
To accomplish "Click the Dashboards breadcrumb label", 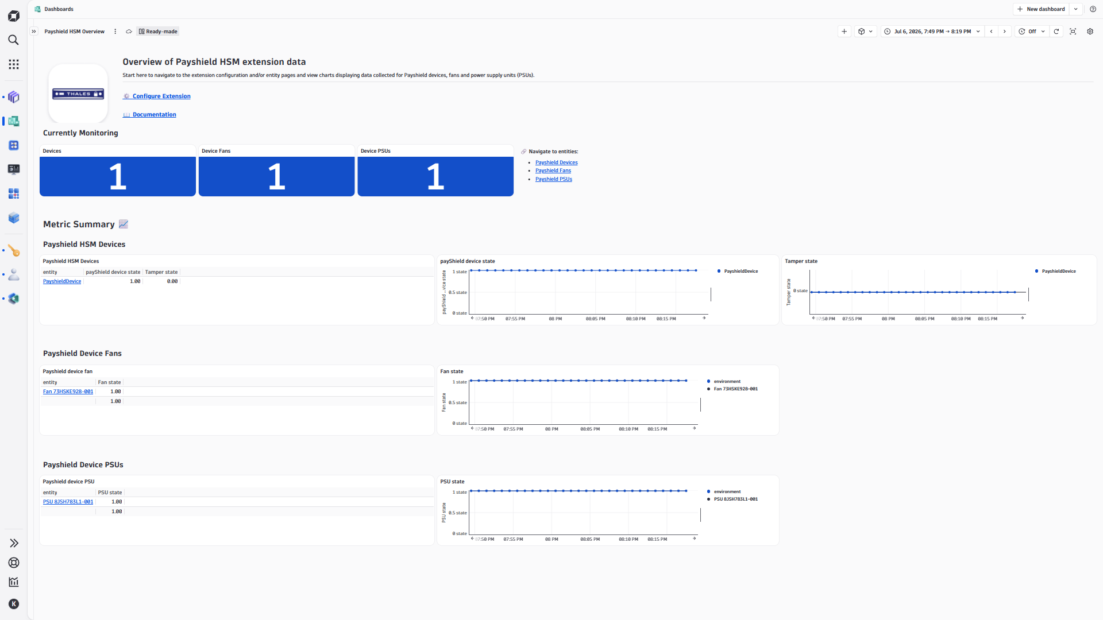I will click(59, 9).
